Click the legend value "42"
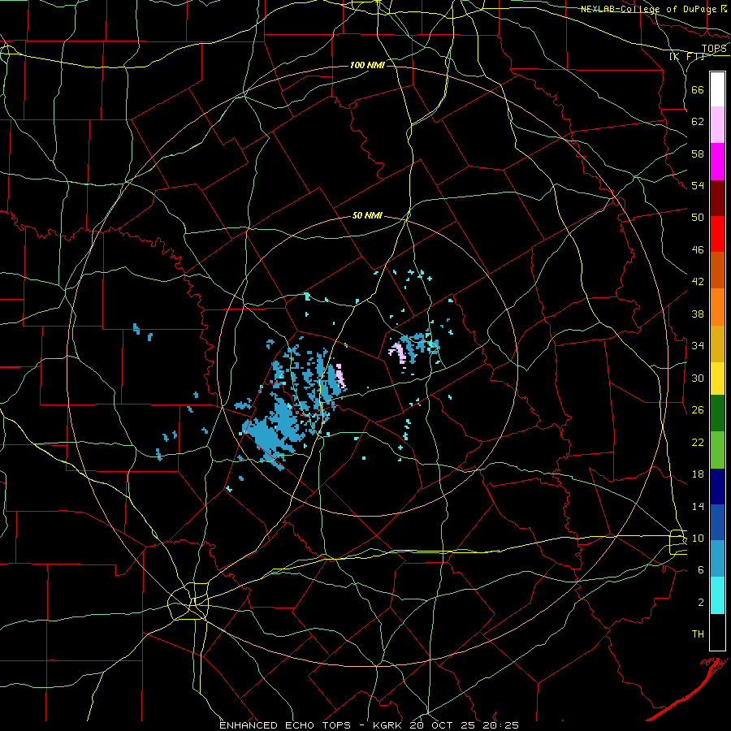 point(698,282)
